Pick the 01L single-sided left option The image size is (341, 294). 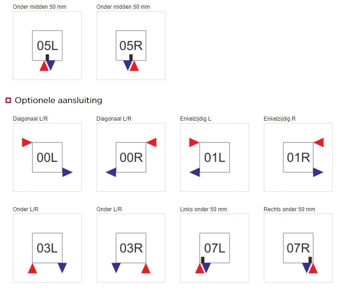click(x=214, y=157)
